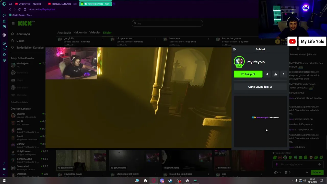The height and width of the screenshot is (184, 327).
Task: Select the Klipler channel tab
Action: [x=107, y=33]
